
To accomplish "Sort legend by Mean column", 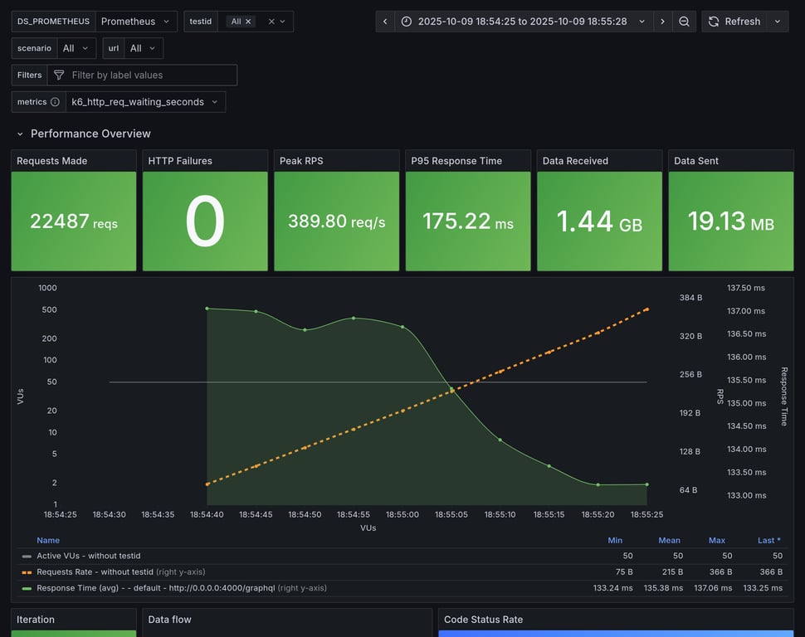I will pyautogui.click(x=669, y=540).
